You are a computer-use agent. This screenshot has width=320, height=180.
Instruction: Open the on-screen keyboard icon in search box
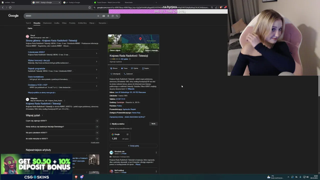click(x=104, y=16)
